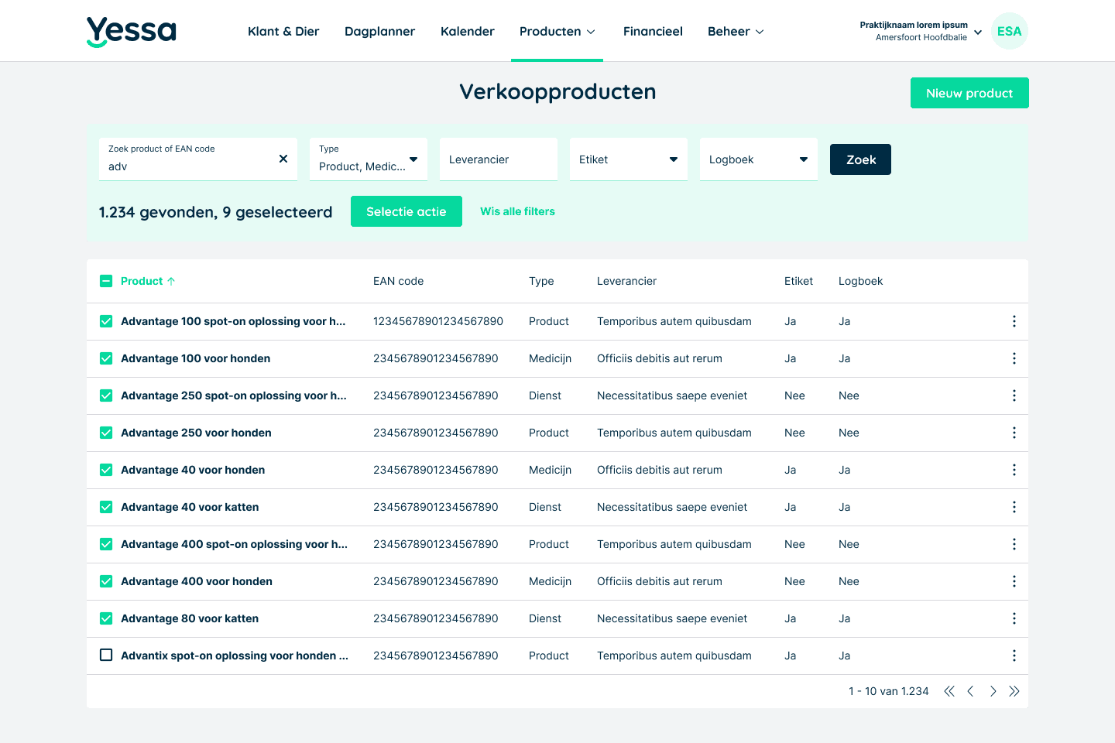
Task: Click the '1 - 10 van 1.234' pagination text
Action: pos(888,691)
